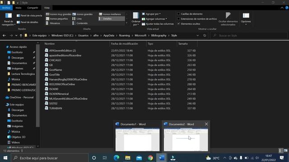This screenshot has height=162, width=289.
Task: Open Archivo tab
Action: click(x=6, y=8)
